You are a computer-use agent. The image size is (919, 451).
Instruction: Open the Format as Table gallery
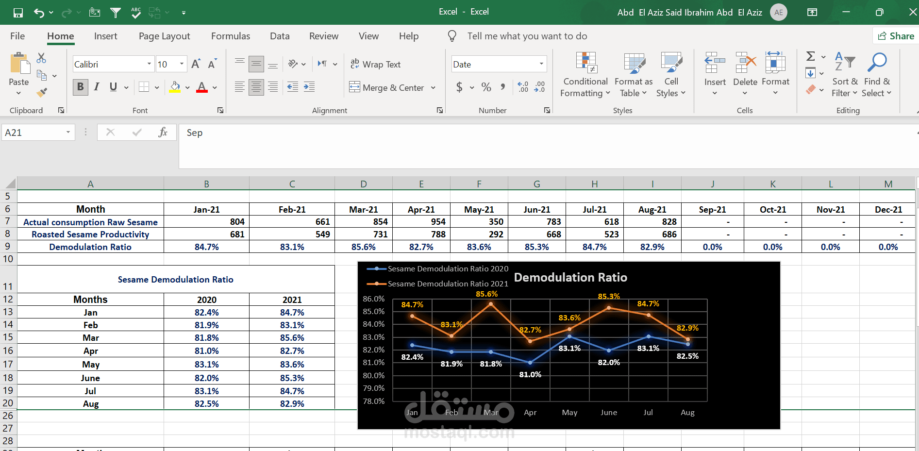634,74
